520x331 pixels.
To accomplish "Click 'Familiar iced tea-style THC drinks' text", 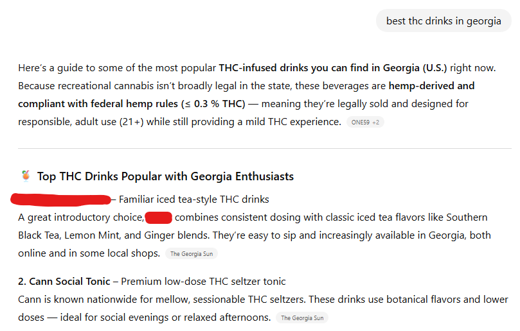I will tap(194, 199).
